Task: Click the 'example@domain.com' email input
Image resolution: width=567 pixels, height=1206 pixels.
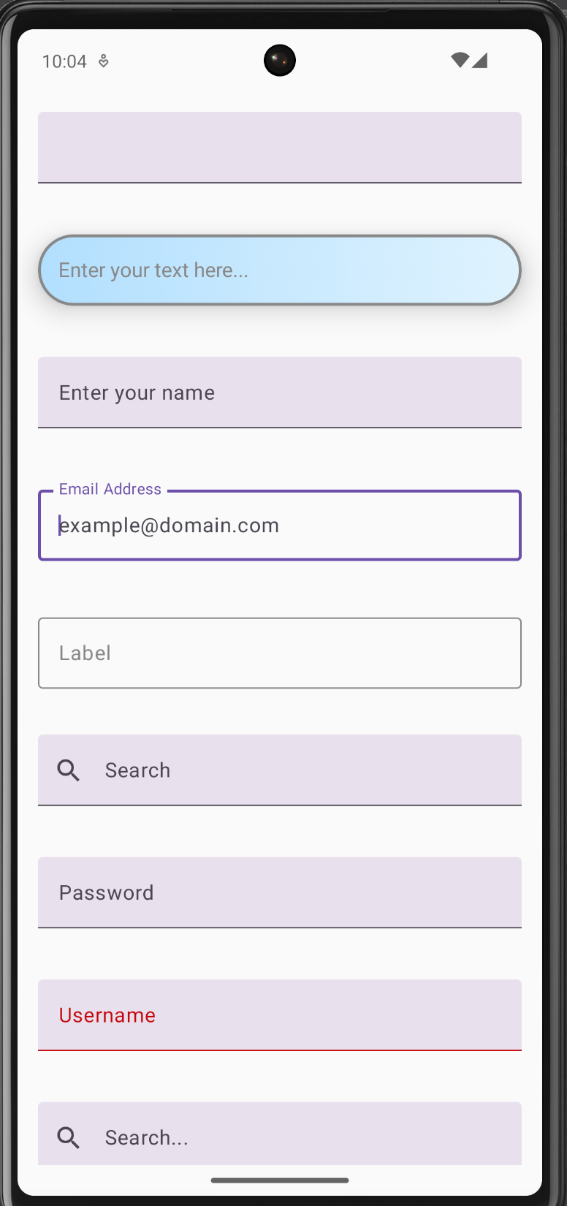Action: (x=280, y=526)
